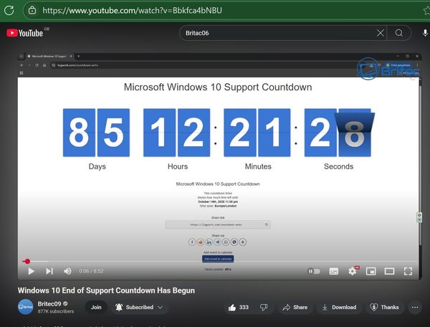
Task: Toggle the autoplay switch
Action: [x=314, y=271]
